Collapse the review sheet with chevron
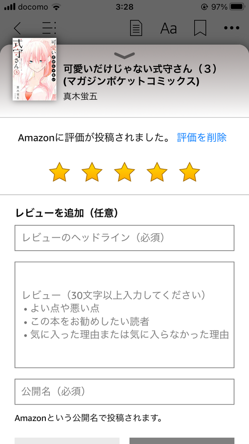The width and height of the screenshot is (249, 444). point(124,55)
